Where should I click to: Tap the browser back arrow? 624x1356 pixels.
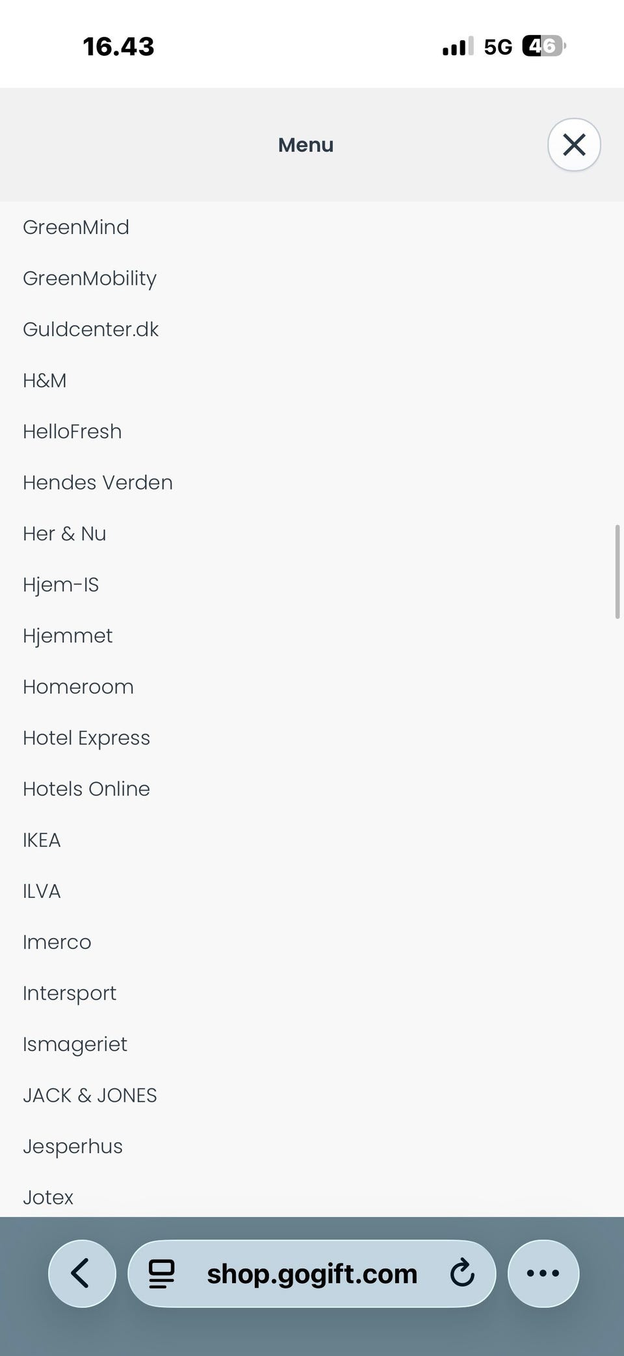82,1273
